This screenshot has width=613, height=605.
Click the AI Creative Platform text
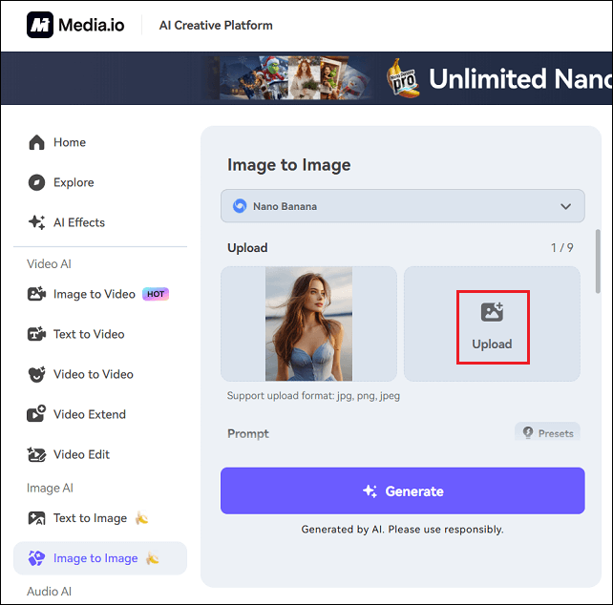[216, 26]
